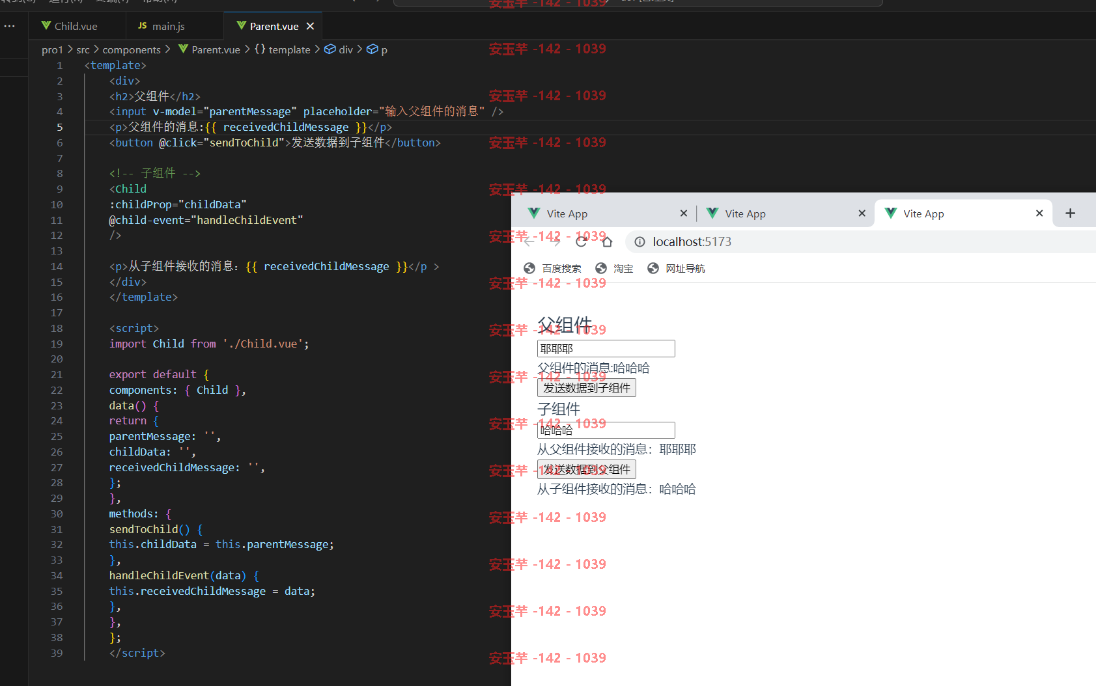Click line number 5 in the gutter
The width and height of the screenshot is (1096, 686).
pyautogui.click(x=59, y=128)
